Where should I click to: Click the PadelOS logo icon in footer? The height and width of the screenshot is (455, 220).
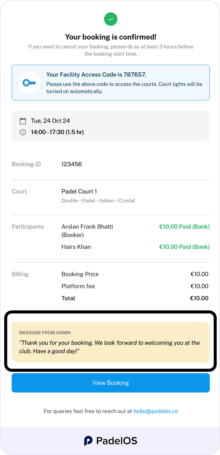pyautogui.click(x=88, y=441)
